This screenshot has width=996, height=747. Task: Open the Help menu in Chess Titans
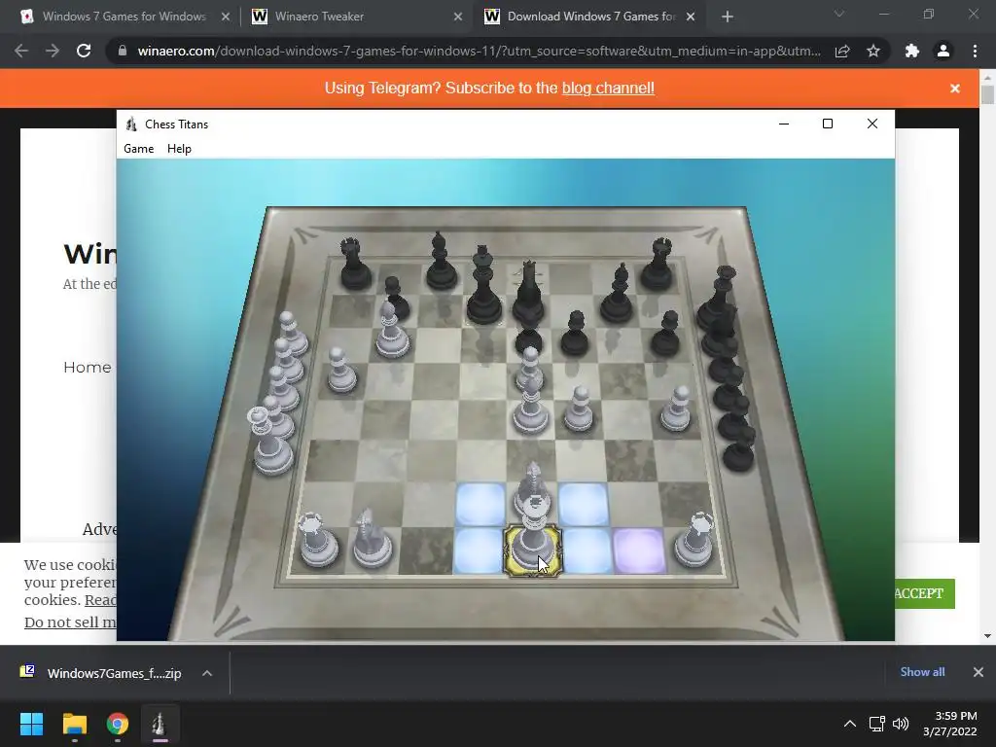point(179,149)
